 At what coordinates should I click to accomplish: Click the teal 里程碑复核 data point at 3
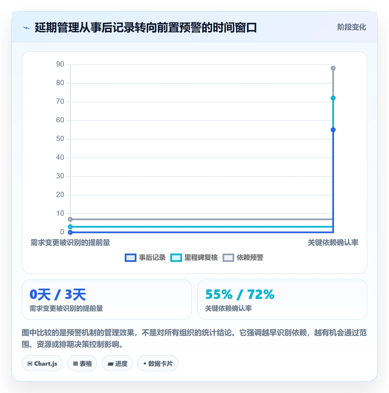tap(70, 227)
